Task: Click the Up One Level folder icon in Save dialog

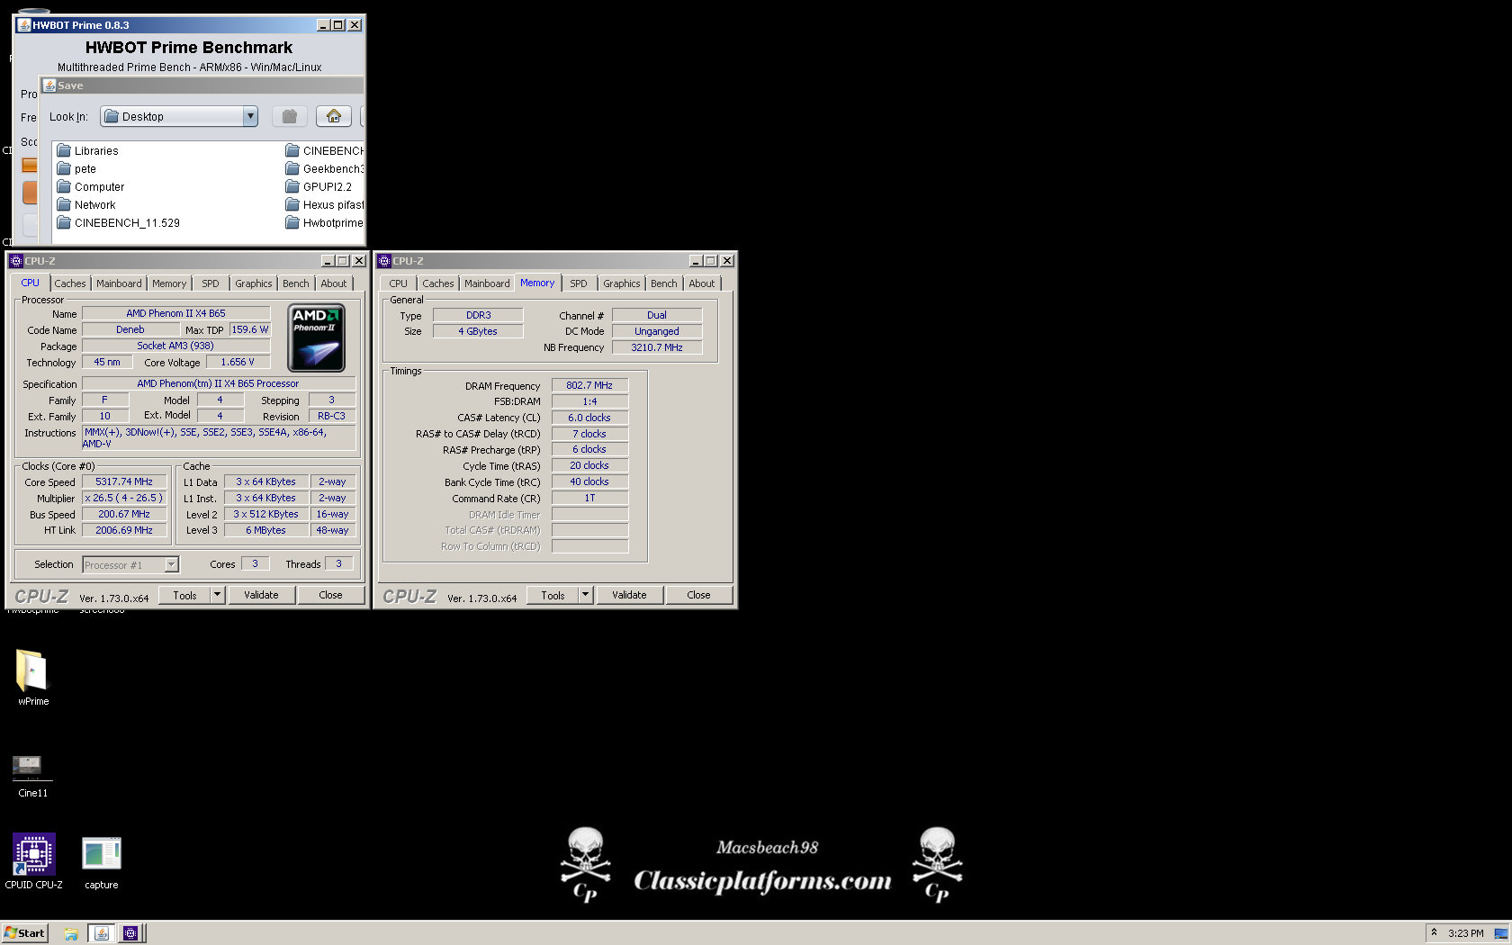Action: (289, 116)
